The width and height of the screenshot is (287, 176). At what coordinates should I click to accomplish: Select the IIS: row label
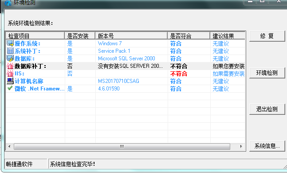tap(20, 74)
